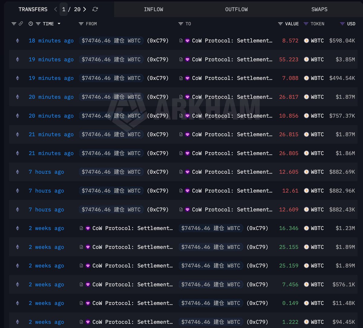The image size is (363, 328).
Task: Open the '18 minutes ago' transaction link
Action: click(x=51, y=41)
